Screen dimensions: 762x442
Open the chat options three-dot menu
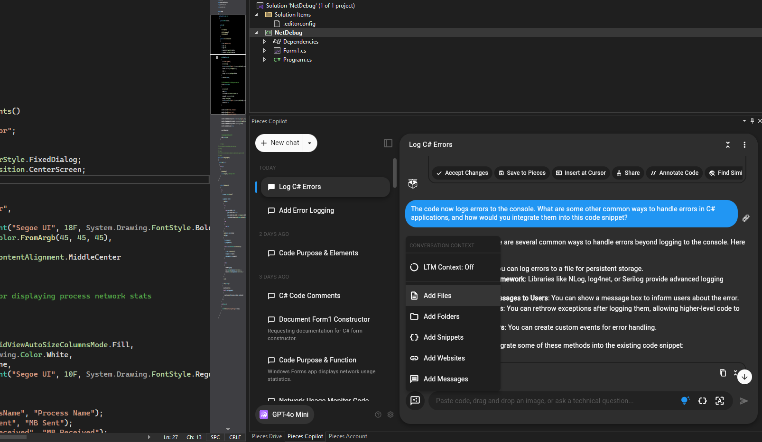[744, 144]
